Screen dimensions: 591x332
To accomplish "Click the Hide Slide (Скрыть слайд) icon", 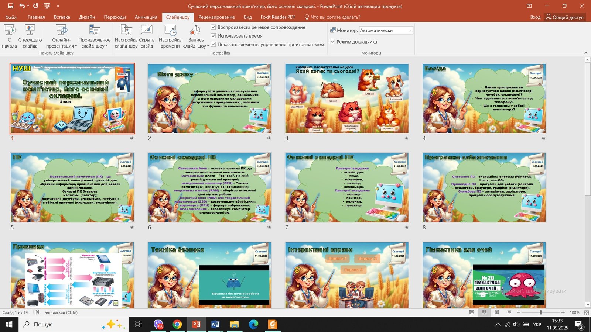I will 147,30.
